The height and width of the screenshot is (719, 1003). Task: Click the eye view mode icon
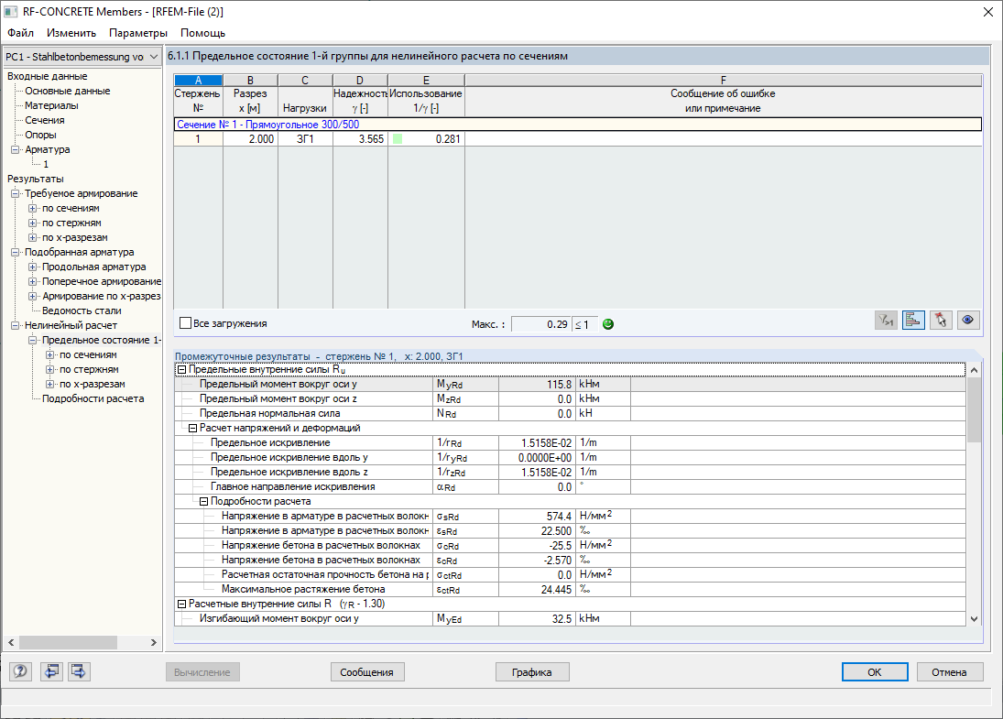[968, 321]
